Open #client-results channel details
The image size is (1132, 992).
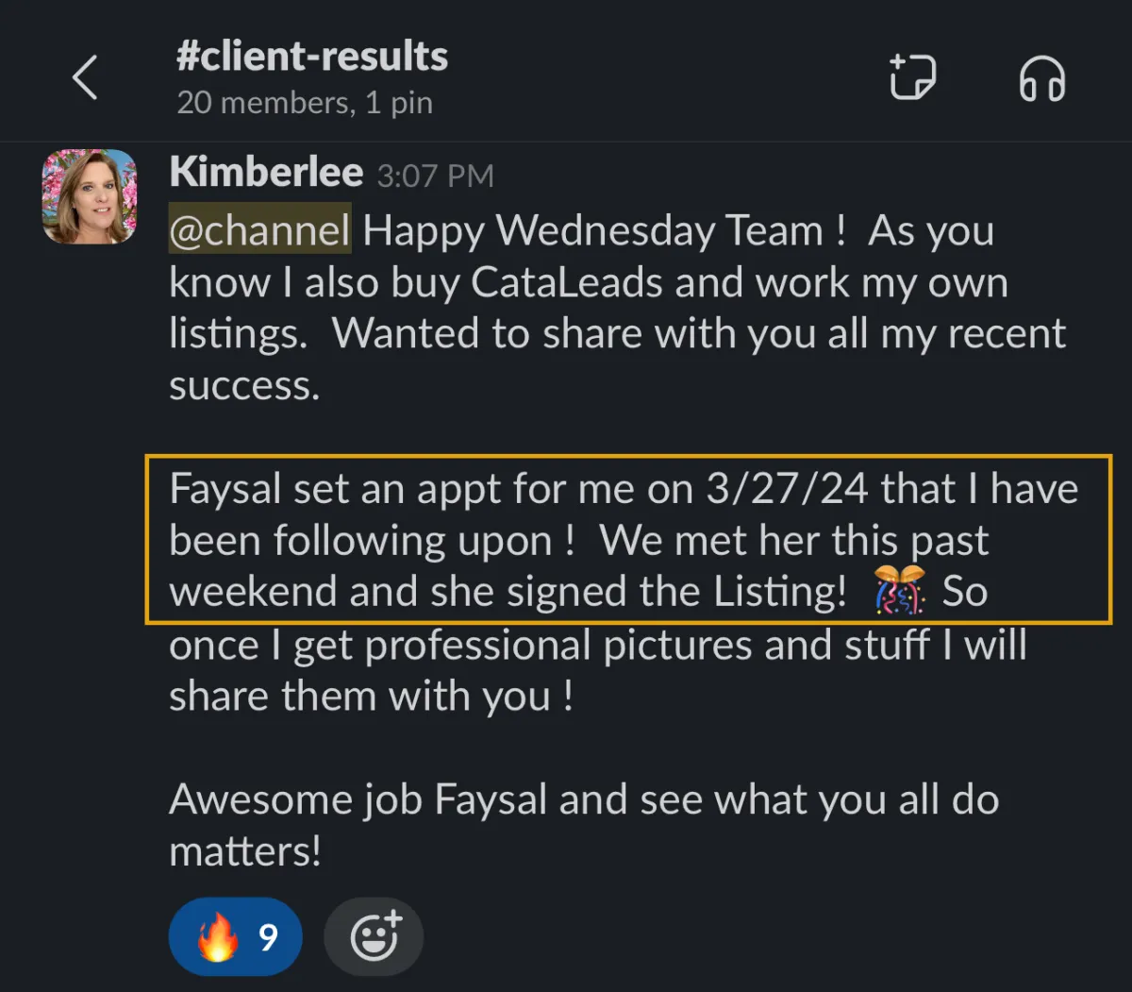(311, 57)
